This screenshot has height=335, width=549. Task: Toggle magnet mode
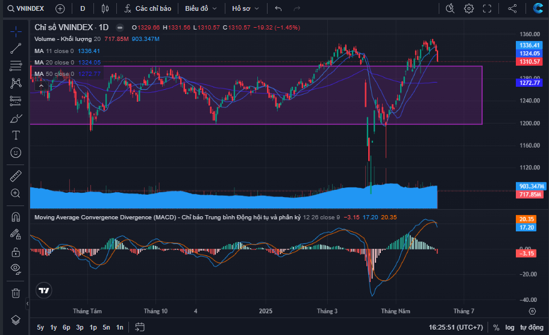[16, 217]
